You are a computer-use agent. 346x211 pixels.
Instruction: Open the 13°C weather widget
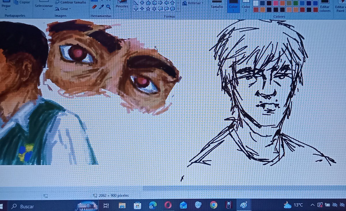tap(294, 205)
